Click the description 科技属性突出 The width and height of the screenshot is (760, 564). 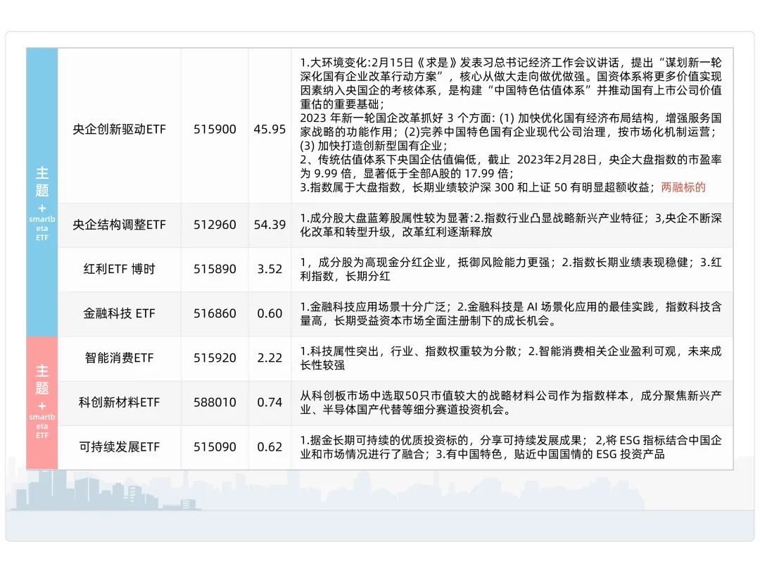pyautogui.click(x=512, y=358)
